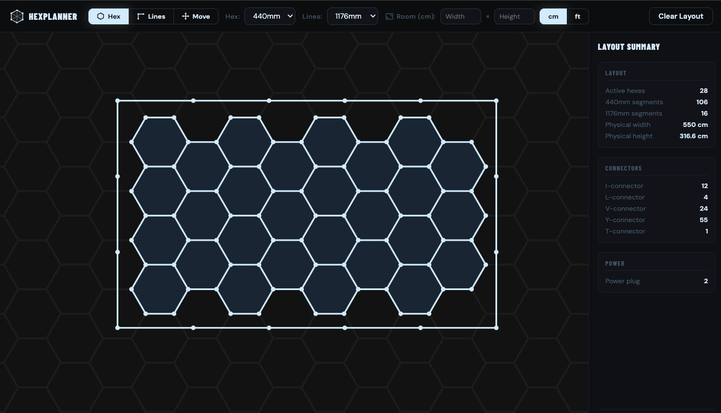
Task: Switch to Lines drawing mode
Action: [x=151, y=16]
